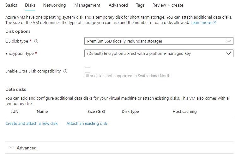Click the Encryption type dropdown chevron
Viewport: 242px width, 157px height.
tap(228, 54)
